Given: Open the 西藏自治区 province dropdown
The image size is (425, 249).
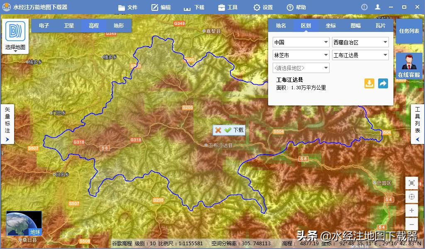Looking at the screenshot, I should point(360,42).
